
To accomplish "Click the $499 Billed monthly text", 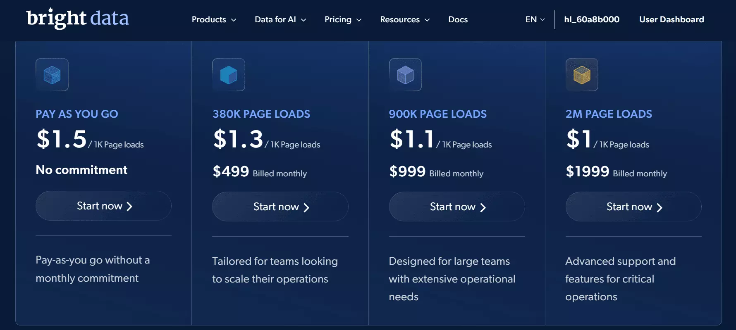I will [x=260, y=171].
